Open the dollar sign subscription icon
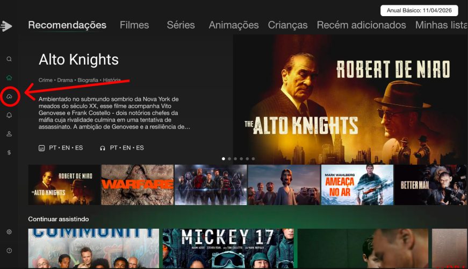468x269 pixels. [x=9, y=152]
